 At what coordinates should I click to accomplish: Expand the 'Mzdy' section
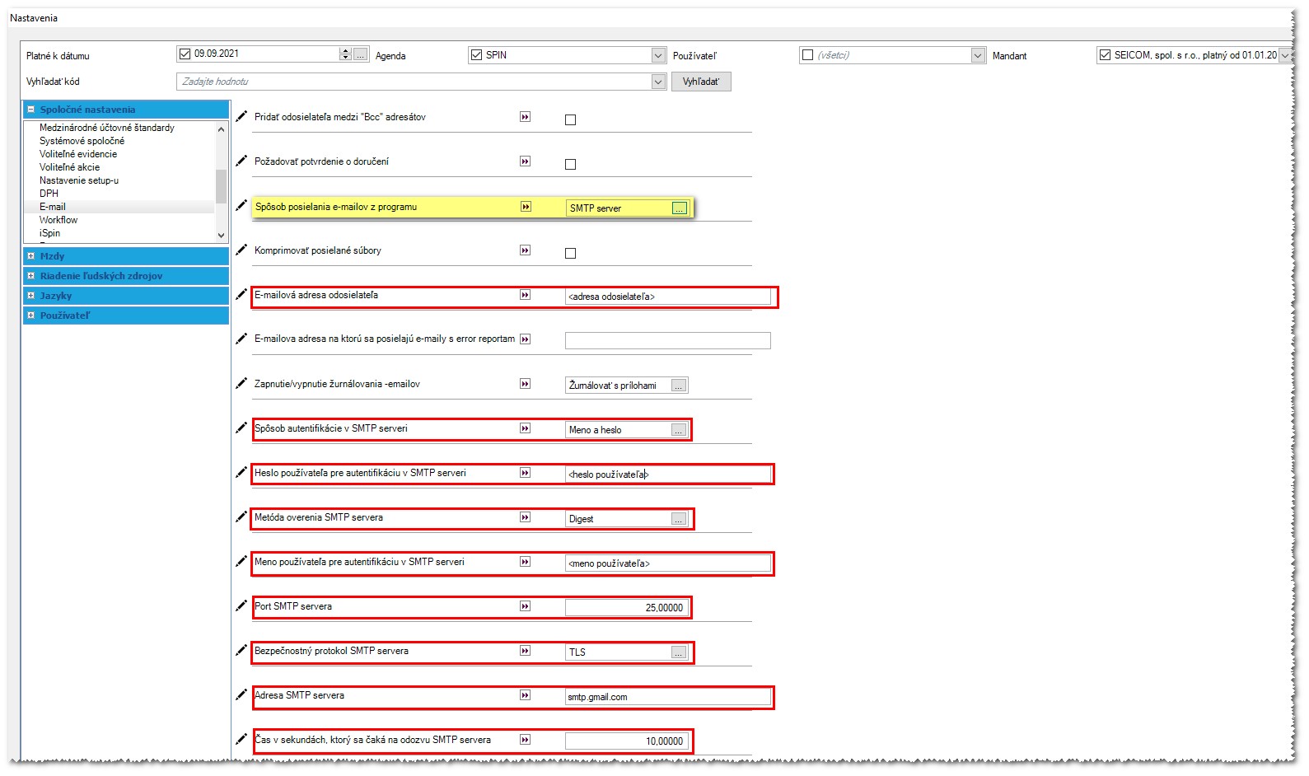tap(31, 255)
